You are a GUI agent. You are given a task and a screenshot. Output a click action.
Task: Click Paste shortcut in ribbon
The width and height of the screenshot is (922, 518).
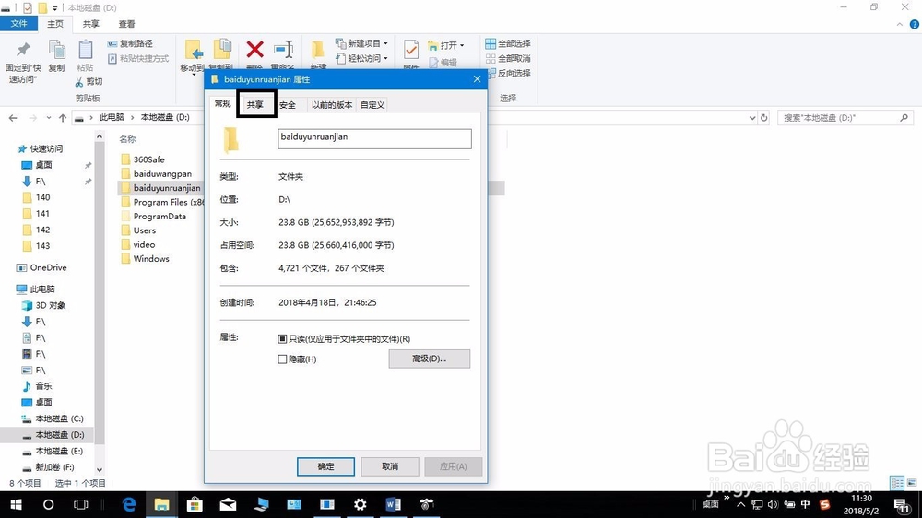pyautogui.click(x=137, y=58)
